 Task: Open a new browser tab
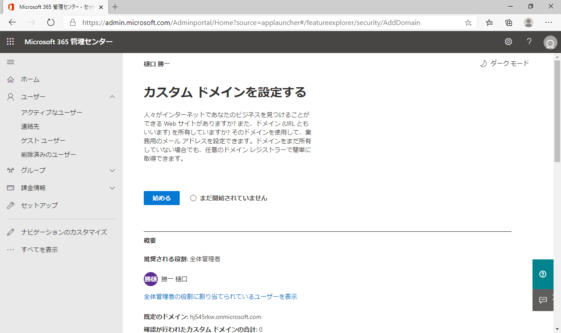point(115,7)
